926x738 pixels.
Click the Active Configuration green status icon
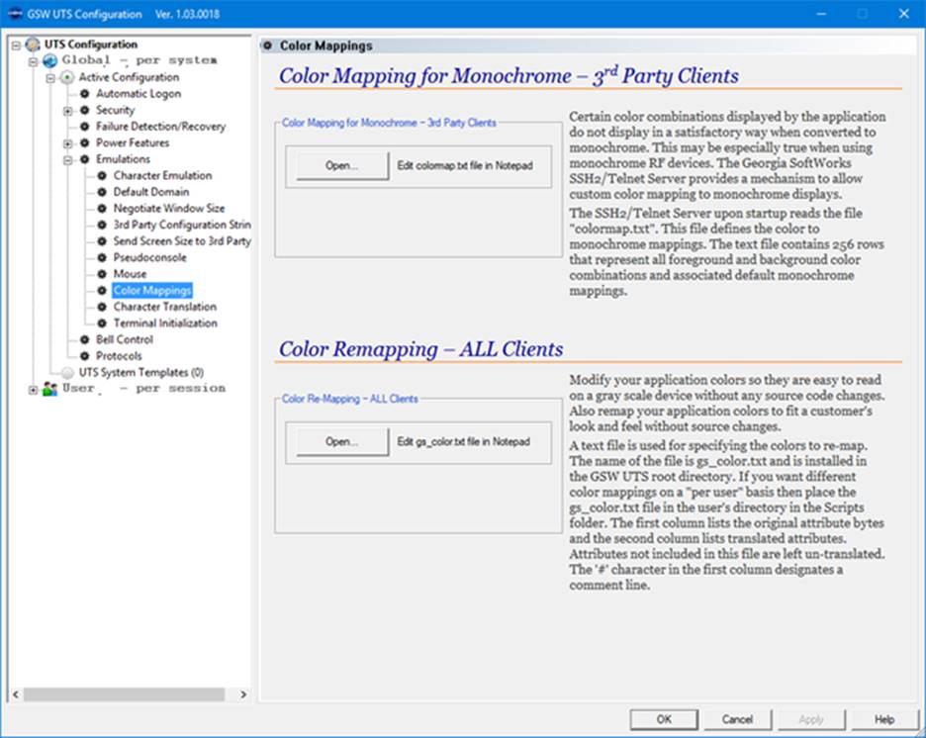tap(68, 77)
